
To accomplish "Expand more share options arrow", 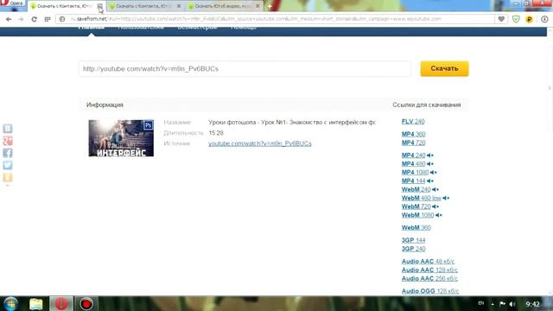I will (x=8, y=186).
